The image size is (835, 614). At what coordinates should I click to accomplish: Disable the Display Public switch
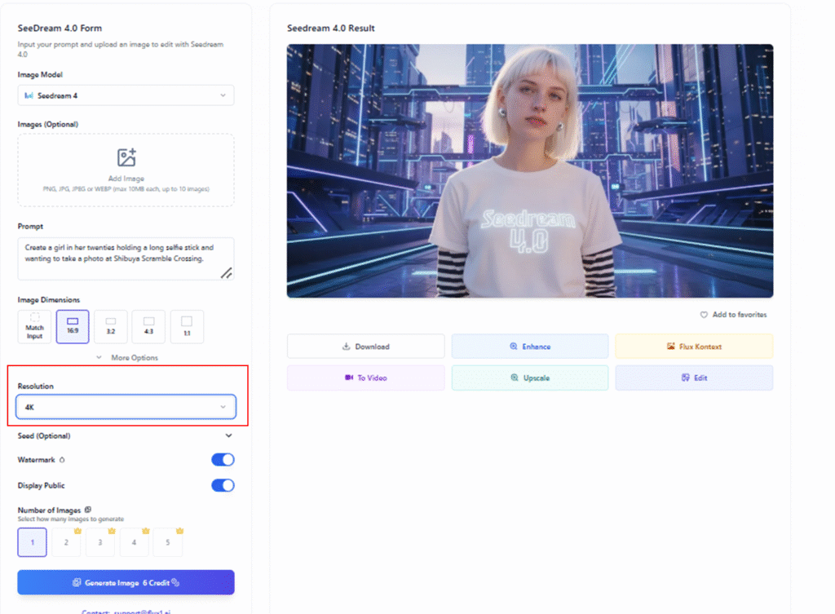223,485
